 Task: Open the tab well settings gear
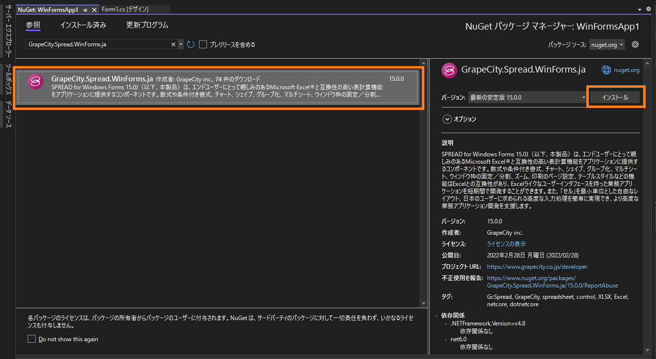click(x=649, y=9)
